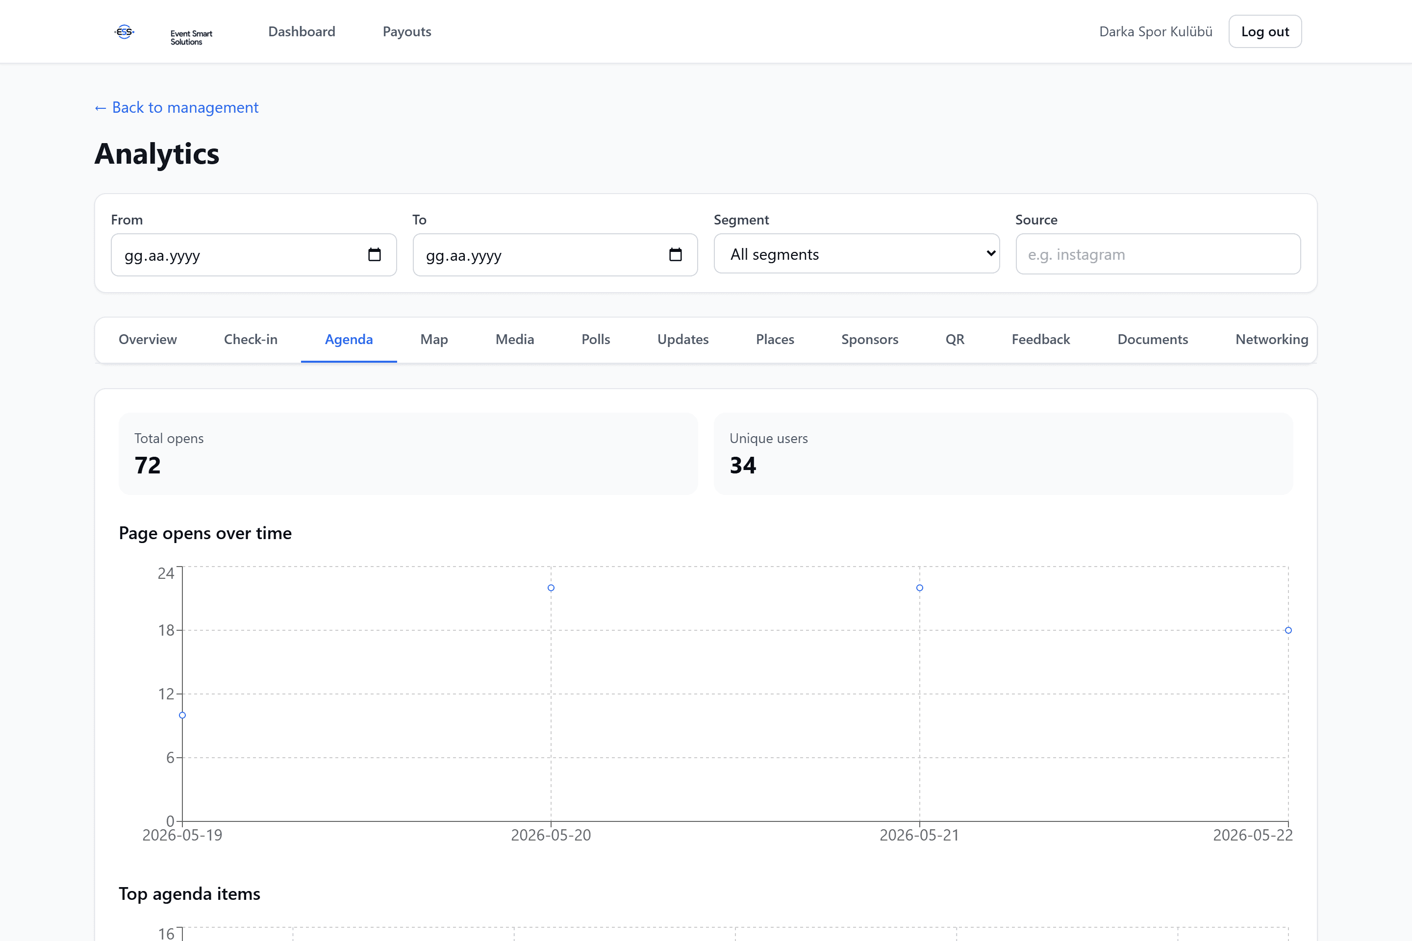
Task: Switch to the Overview tab
Action: tap(148, 340)
